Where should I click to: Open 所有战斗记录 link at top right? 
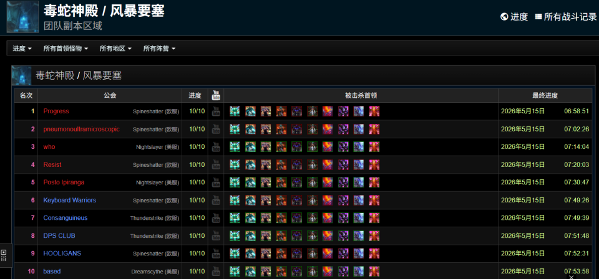pos(566,17)
